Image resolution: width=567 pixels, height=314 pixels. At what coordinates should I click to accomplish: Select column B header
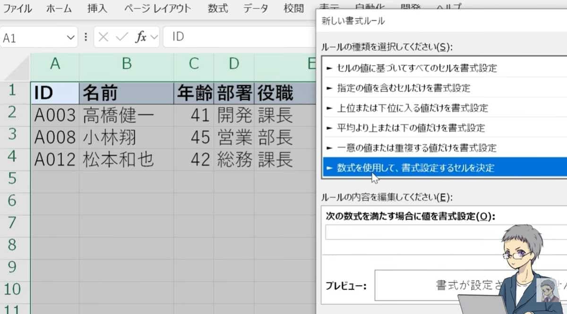[x=126, y=64]
